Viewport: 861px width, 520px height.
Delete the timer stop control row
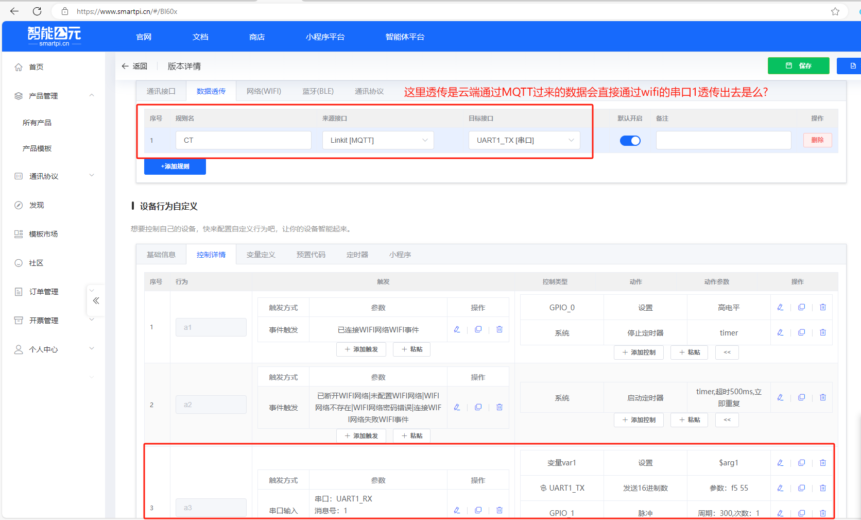click(x=822, y=332)
